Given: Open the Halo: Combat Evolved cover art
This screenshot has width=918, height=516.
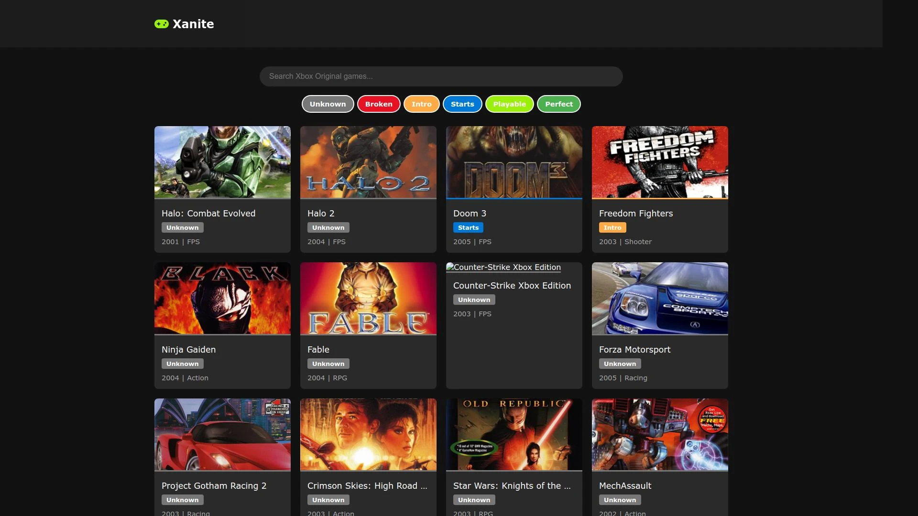Looking at the screenshot, I should point(222,162).
